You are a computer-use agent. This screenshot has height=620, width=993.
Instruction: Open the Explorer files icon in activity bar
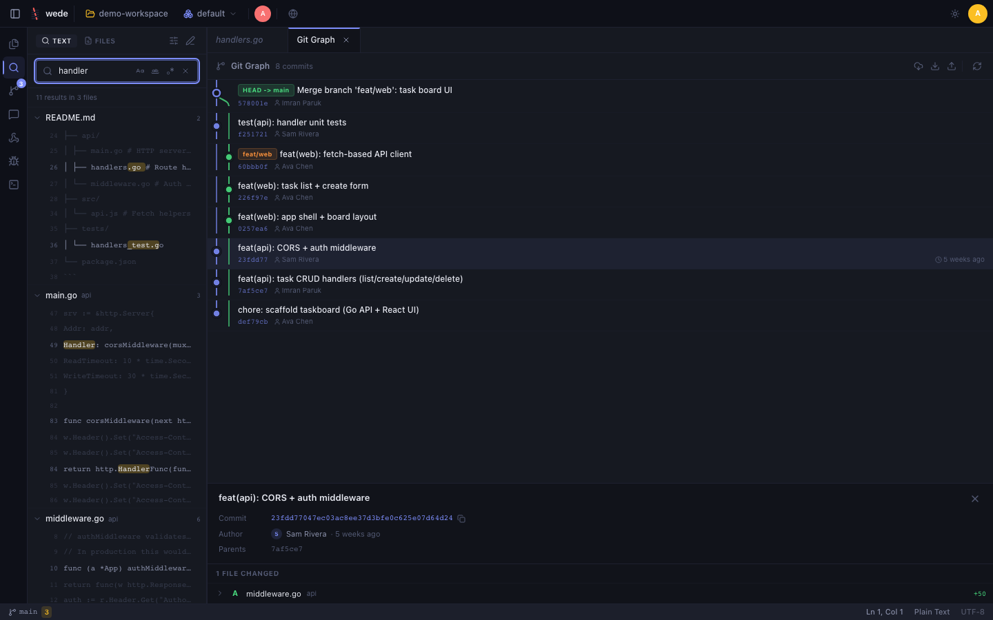coord(14,44)
